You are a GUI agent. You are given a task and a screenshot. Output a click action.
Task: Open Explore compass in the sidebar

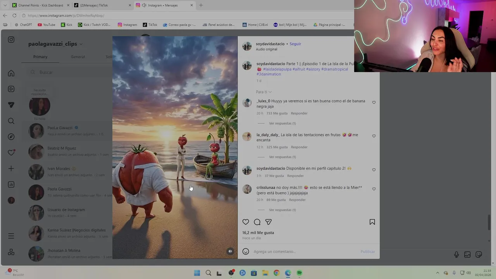[x=11, y=137]
